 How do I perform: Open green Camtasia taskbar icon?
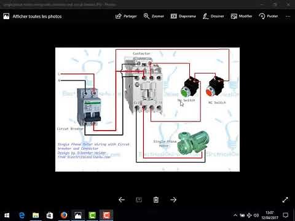click(x=92, y=215)
